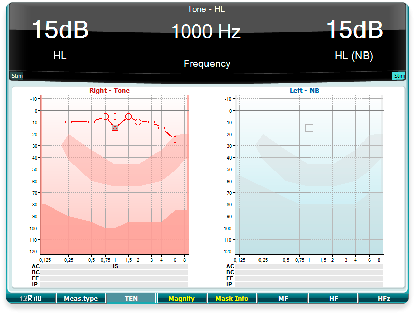Click the triangle cursor marker at 1000 Hz
Image resolution: width=415 pixels, height=314 pixels.
pyautogui.click(x=115, y=128)
